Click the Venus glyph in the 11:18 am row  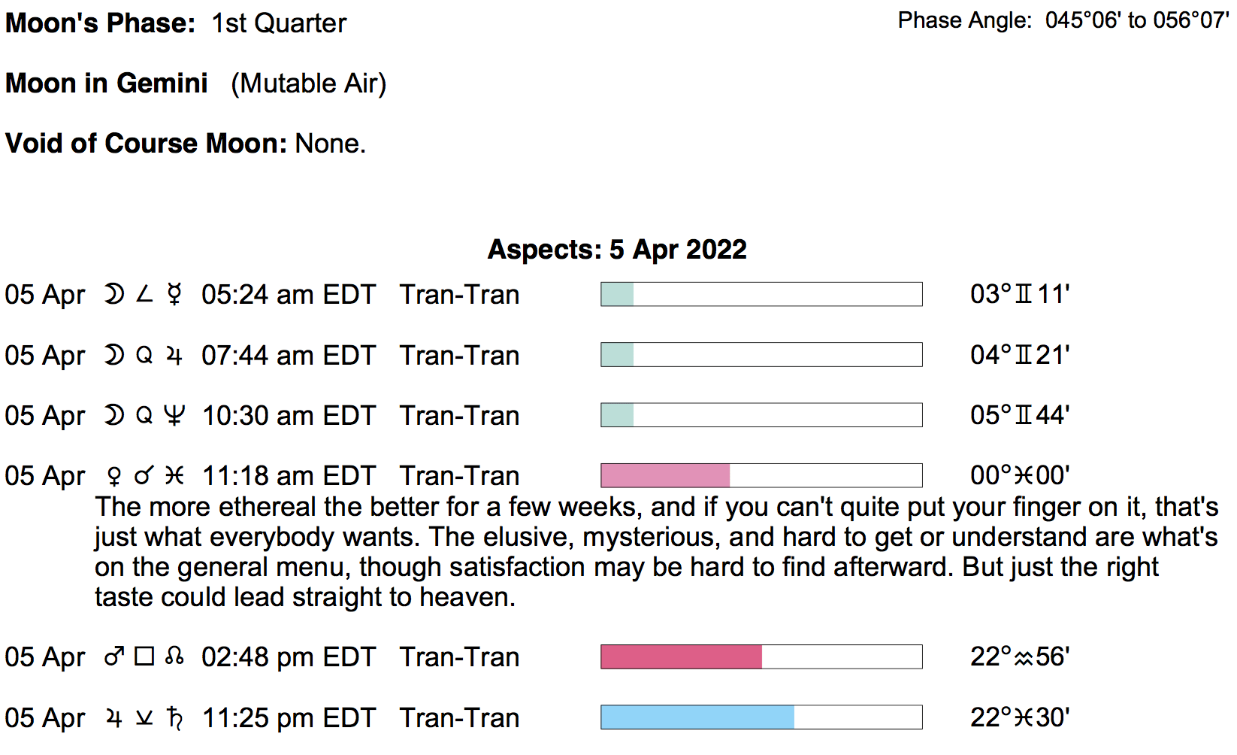(114, 476)
